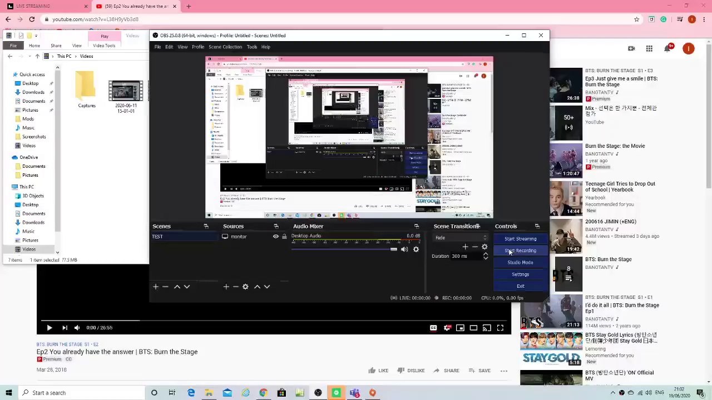Screen dimensions: 712x400
Task: Open transition properties gear icon
Action: 484,247
